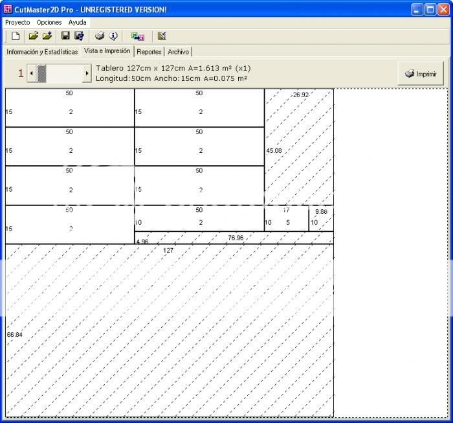Open the Opciones menu
The image size is (453, 423).
coord(49,22)
